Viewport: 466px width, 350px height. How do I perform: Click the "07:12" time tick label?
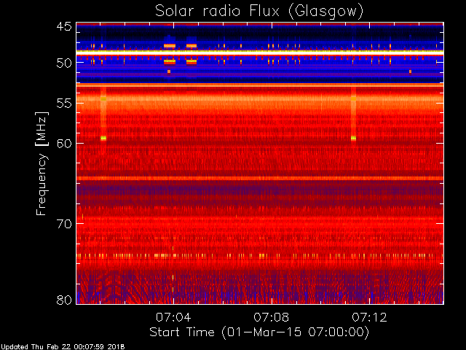(369, 317)
